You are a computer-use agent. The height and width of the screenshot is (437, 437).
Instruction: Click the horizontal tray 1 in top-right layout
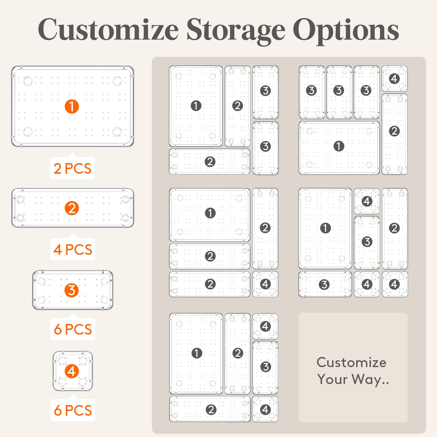pos(339,148)
